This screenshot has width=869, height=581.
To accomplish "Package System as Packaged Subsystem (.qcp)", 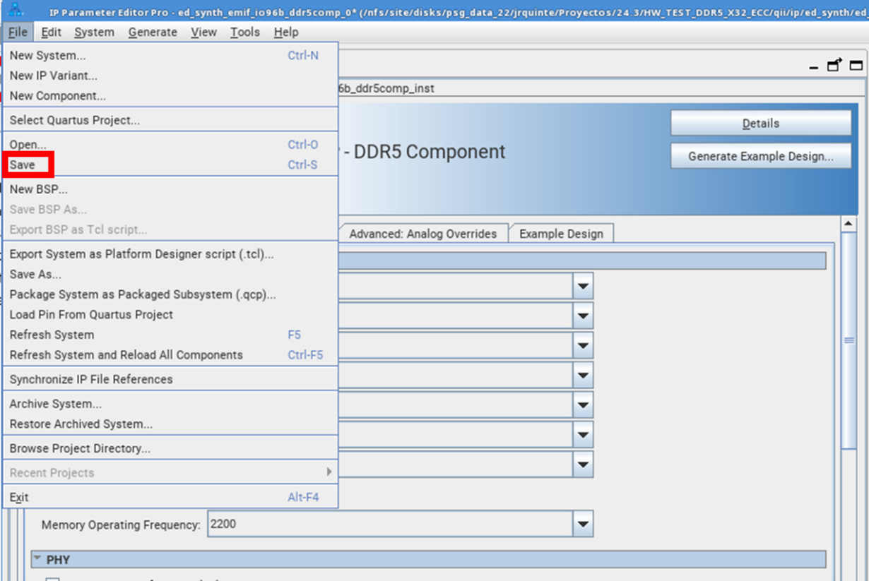I will coord(170,294).
